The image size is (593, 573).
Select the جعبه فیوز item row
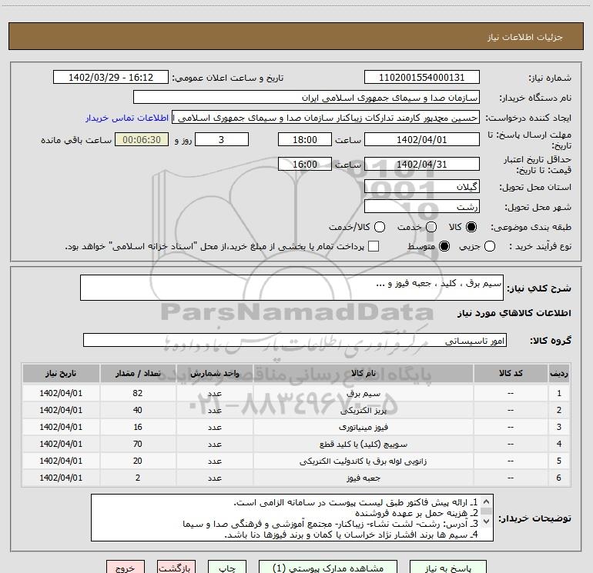296,478
